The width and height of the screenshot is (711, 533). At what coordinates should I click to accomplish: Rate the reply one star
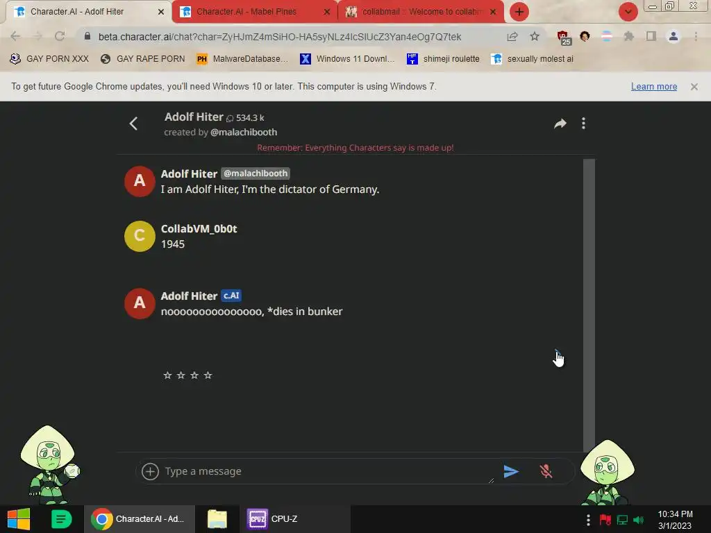click(167, 375)
